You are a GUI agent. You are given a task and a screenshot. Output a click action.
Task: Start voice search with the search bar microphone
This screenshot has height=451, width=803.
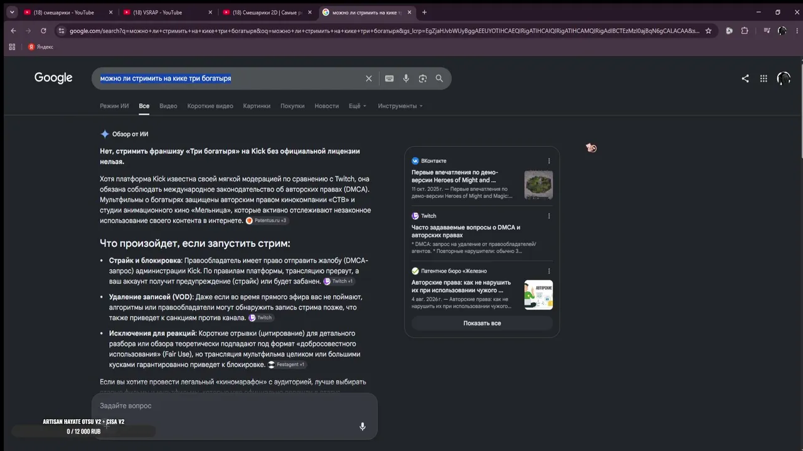click(406, 78)
